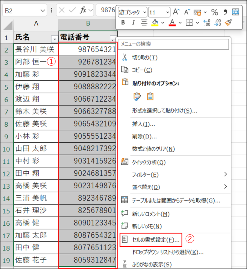Open font size dropdown showing 11
Viewport: 247px width, 269px height.
(x=168, y=12)
